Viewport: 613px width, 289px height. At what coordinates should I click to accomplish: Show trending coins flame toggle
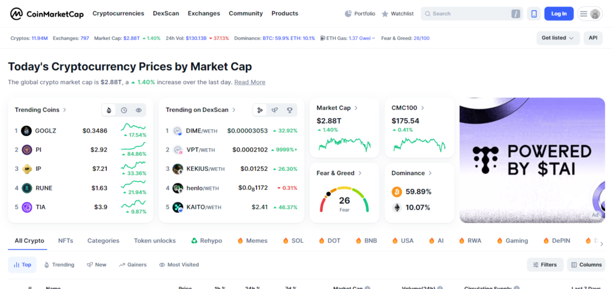(x=109, y=110)
